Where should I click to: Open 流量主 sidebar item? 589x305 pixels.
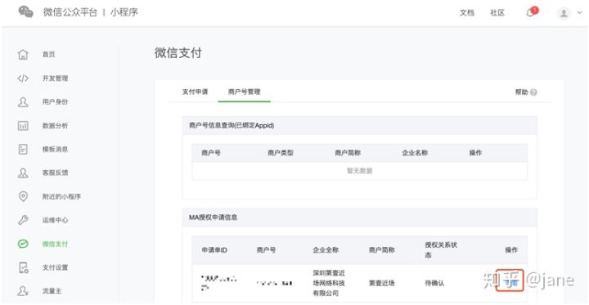[52, 291]
